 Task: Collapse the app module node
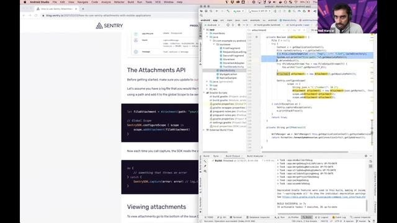pyautogui.click(x=205, y=30)
